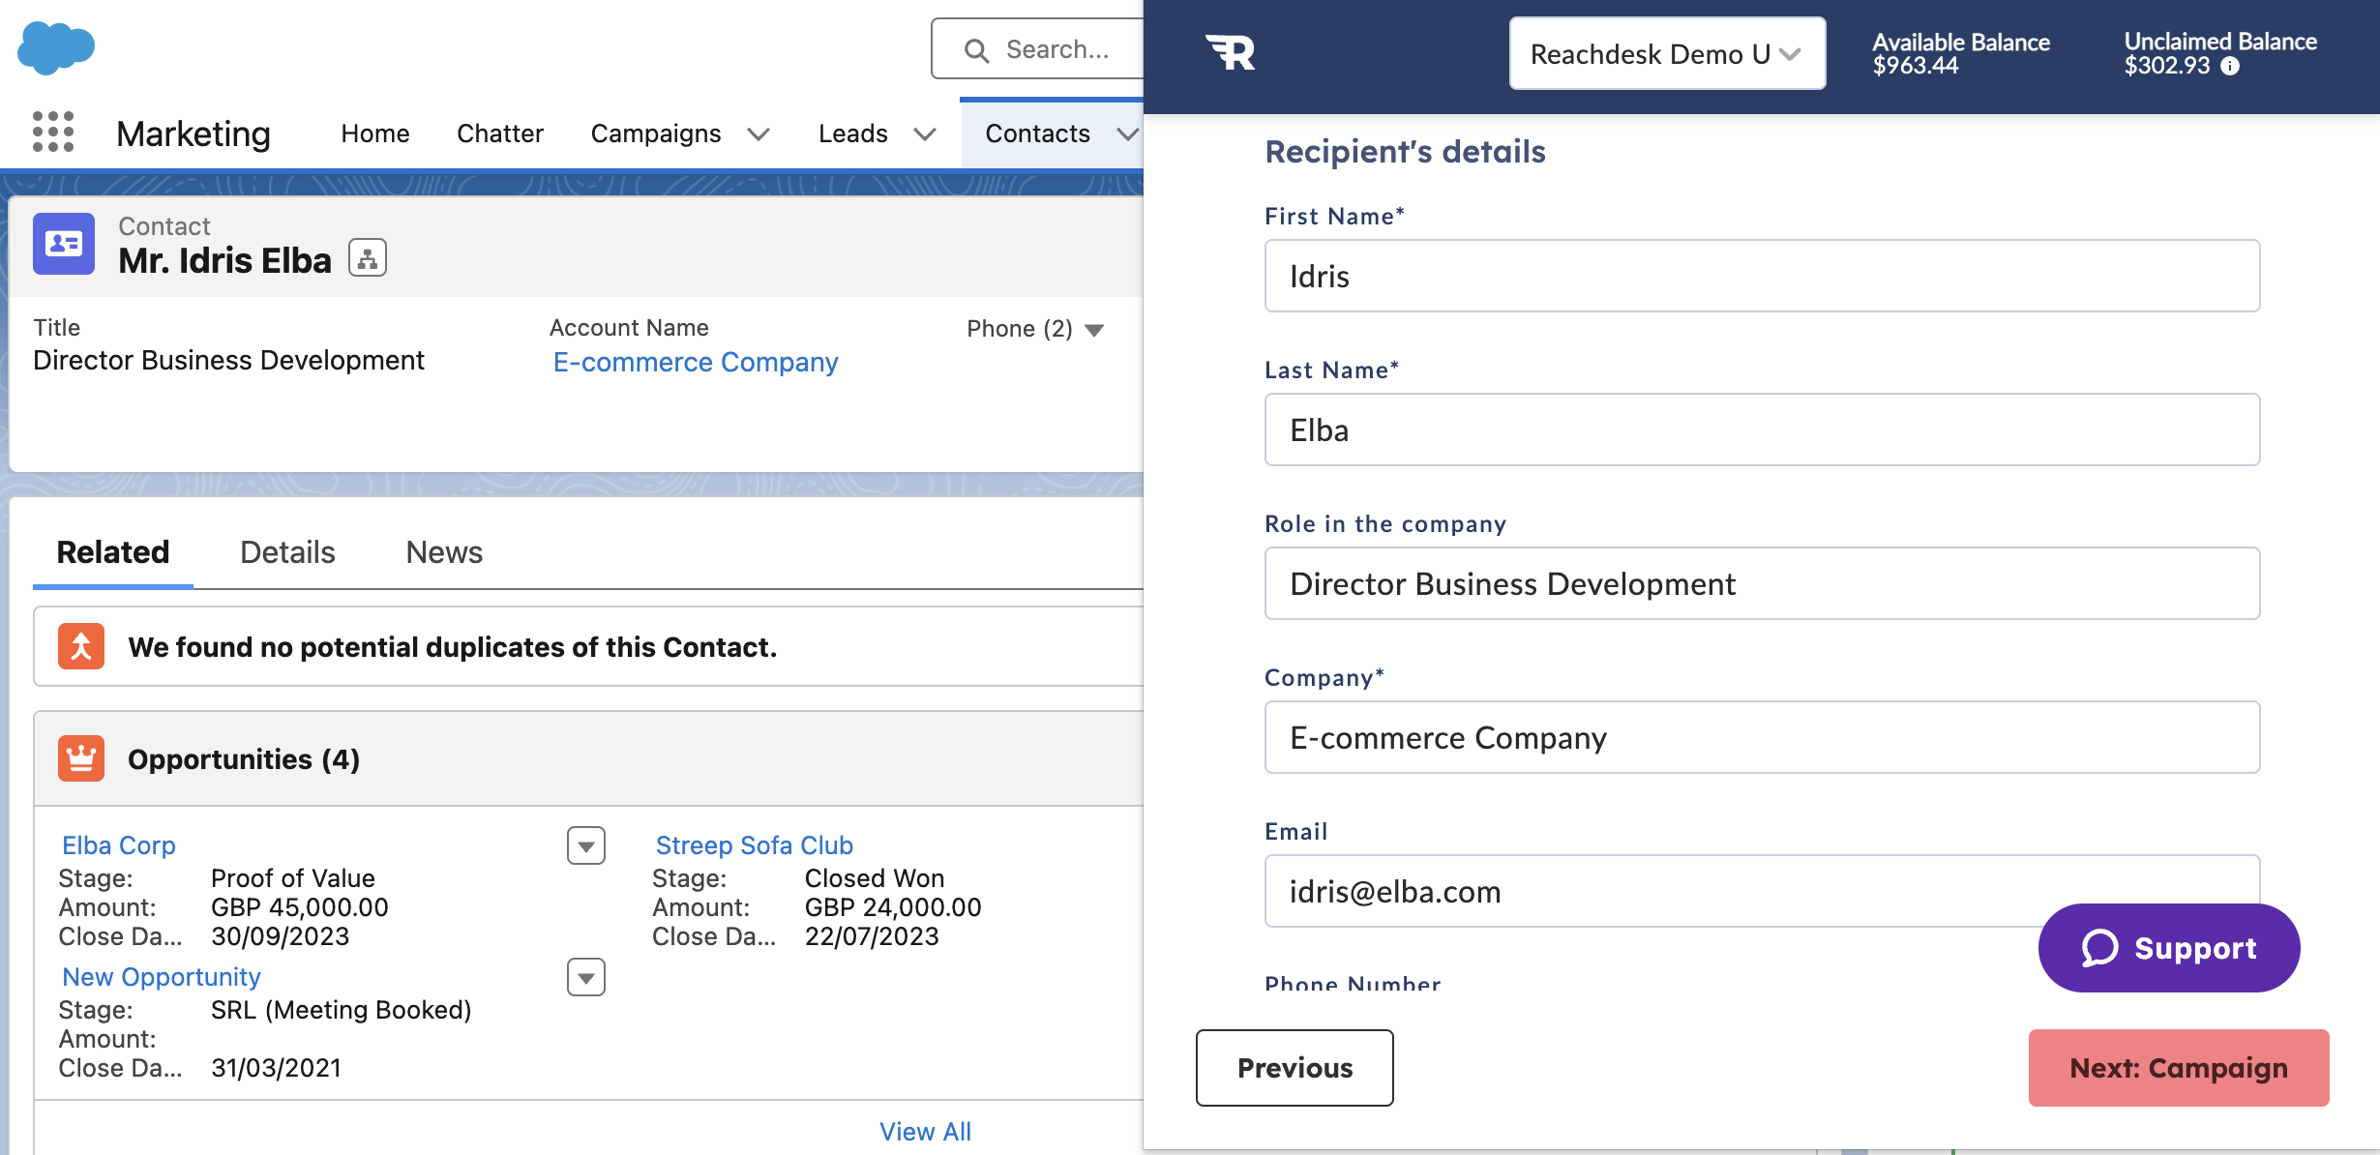Click the 31/03/2021 close date
2380x1155 pixels.
coord(277,1068)
